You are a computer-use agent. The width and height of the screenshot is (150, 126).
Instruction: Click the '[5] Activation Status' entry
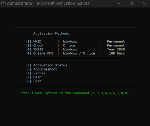pyautogui.click(x=46, y=65)
